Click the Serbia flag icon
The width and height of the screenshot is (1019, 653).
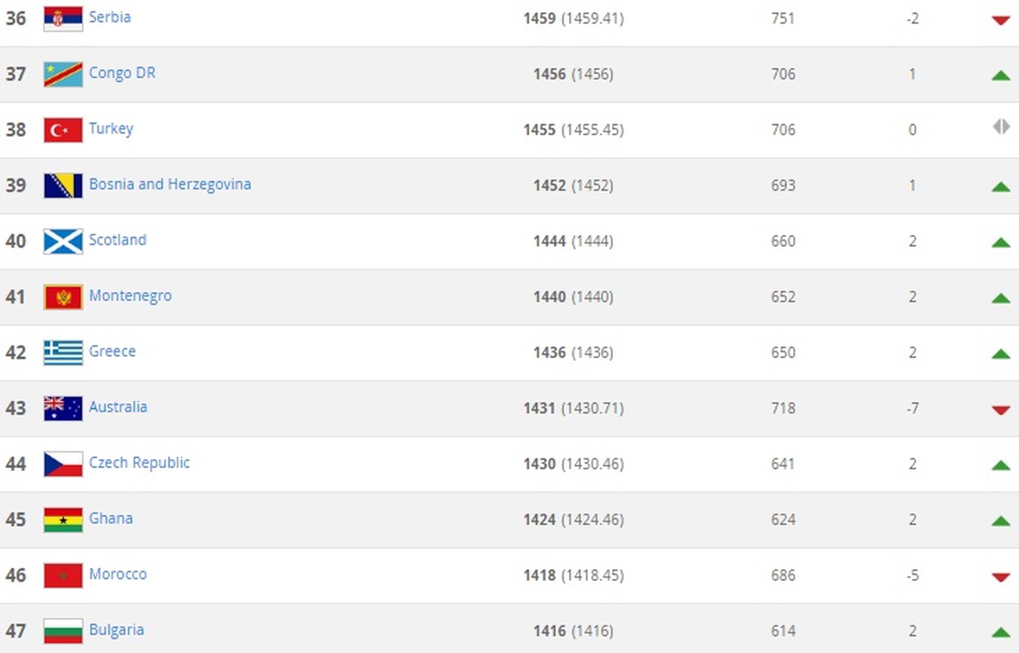[63, 19]
